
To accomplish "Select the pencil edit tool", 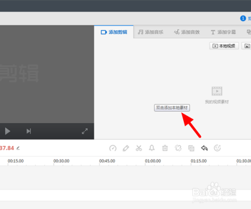I will [126, 148].
